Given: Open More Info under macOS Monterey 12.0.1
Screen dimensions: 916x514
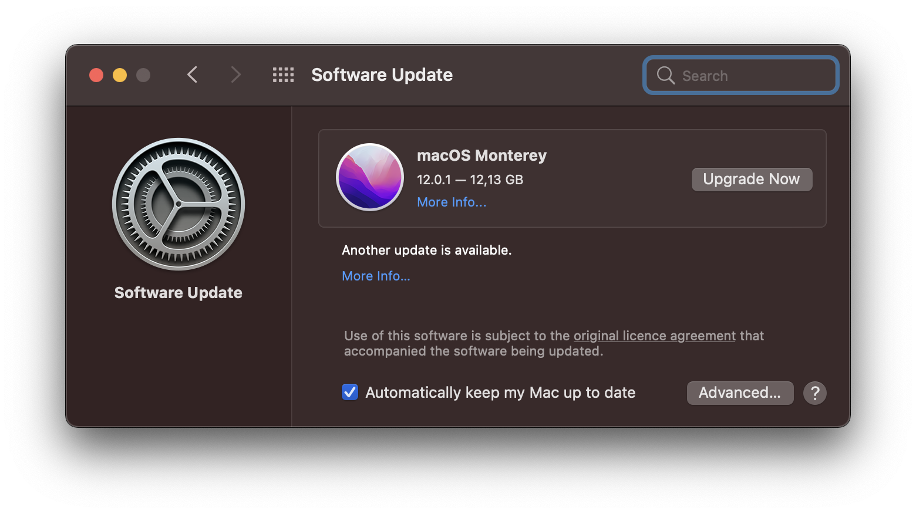Looking at the screenshot, I should (x=452, y=202).
